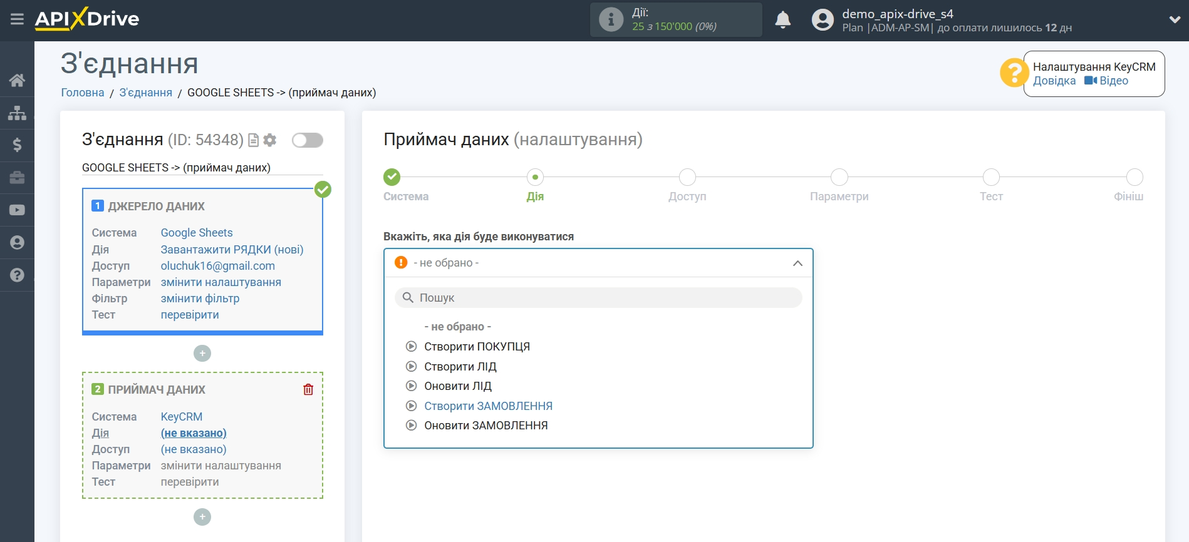Image resolution: width=1189 pixels, height=542 pixels.
Task: Select the '- не обрано -' option
Action: 458,327
